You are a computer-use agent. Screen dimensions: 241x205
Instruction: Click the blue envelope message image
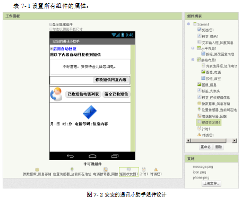(x=90, y=112)
